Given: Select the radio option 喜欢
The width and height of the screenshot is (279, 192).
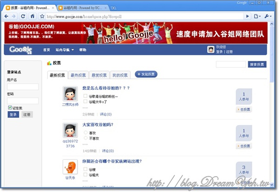Looking at the screenshot, I should (x=86, y=132).
